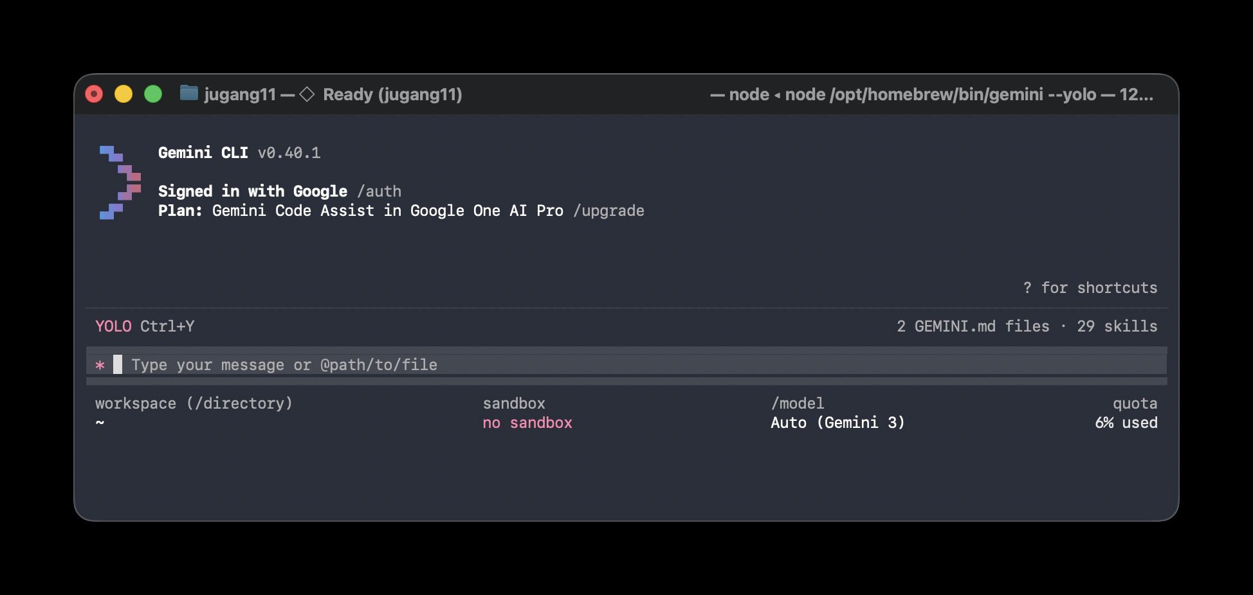Screen dimensions: 1253x595
Task: Click window title 'Ready (jugang11)'
Action: coord(392,94)
